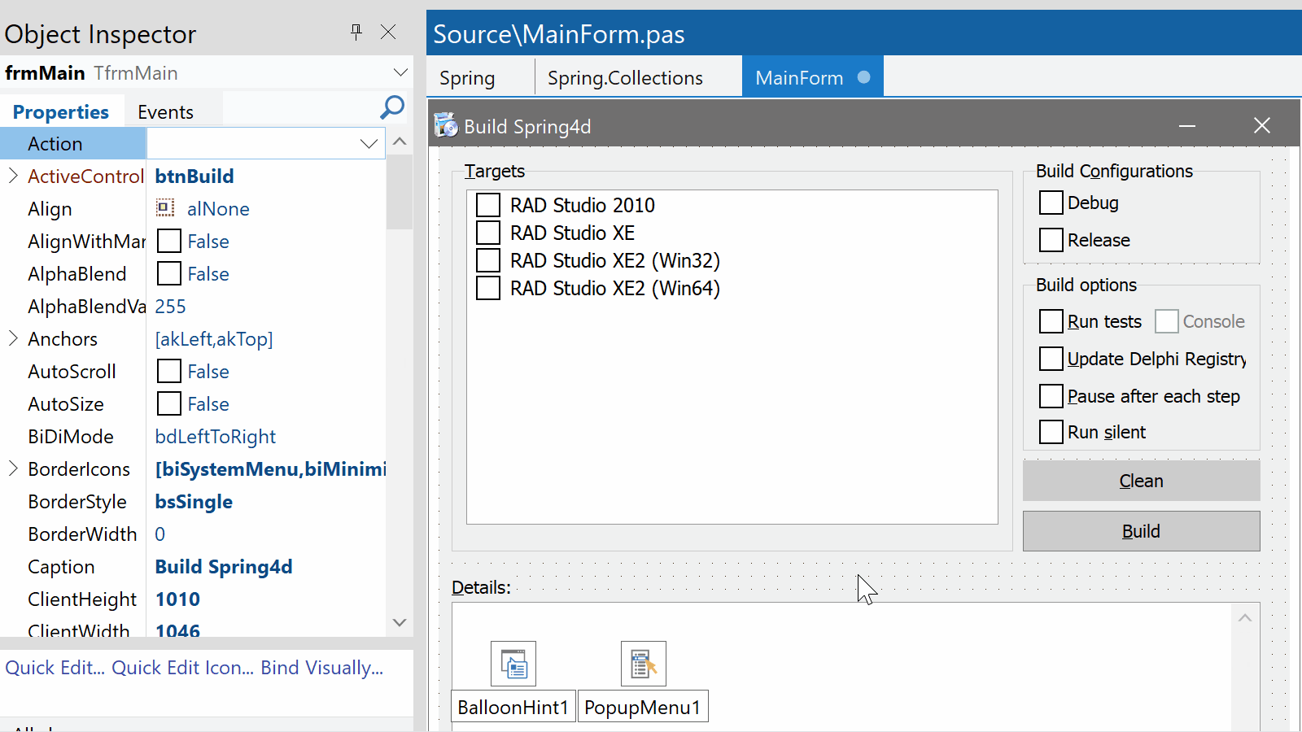The height and width of the screenshot is (732, 1302).
Task: Click the Build button
Action: (1142, 531)
